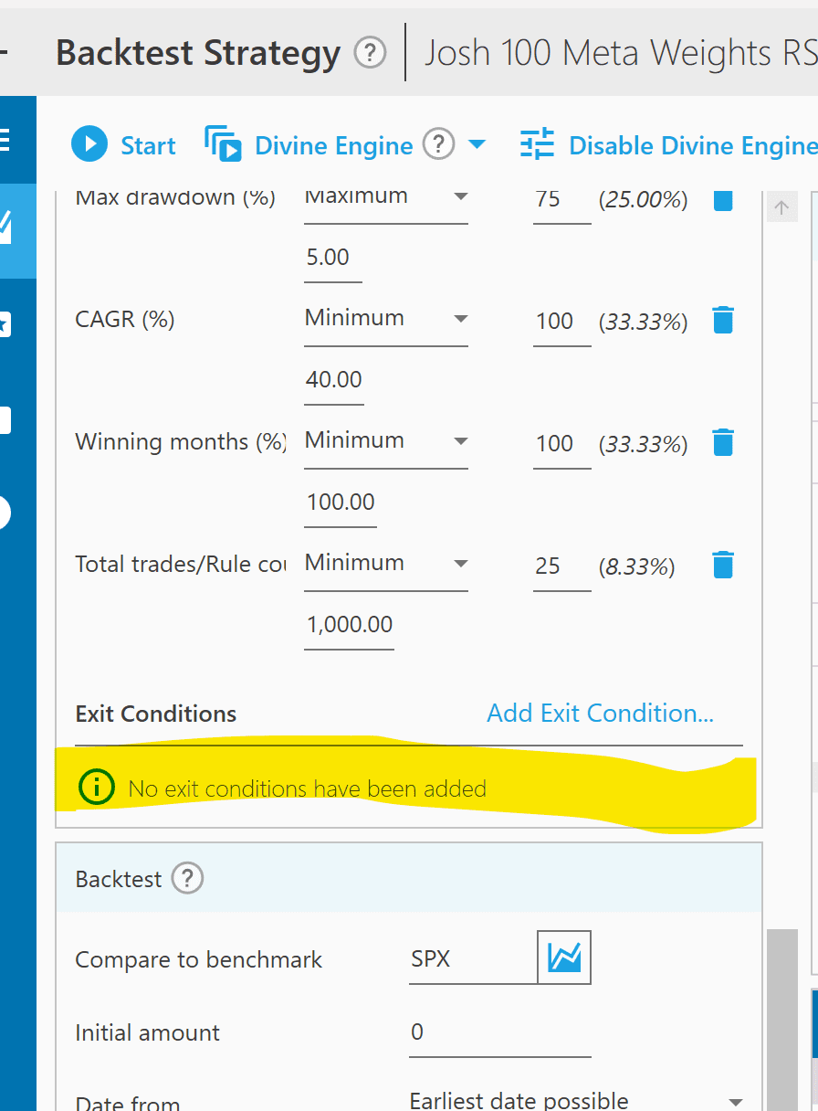Open help beside the Backtest Strategy title

[x=371, y=53]
